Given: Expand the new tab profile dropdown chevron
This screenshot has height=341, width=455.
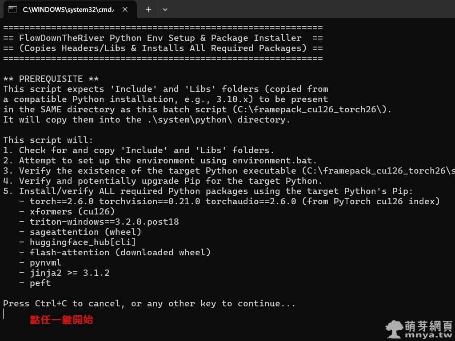Looking at the screenshot, I should pos(165,9).
